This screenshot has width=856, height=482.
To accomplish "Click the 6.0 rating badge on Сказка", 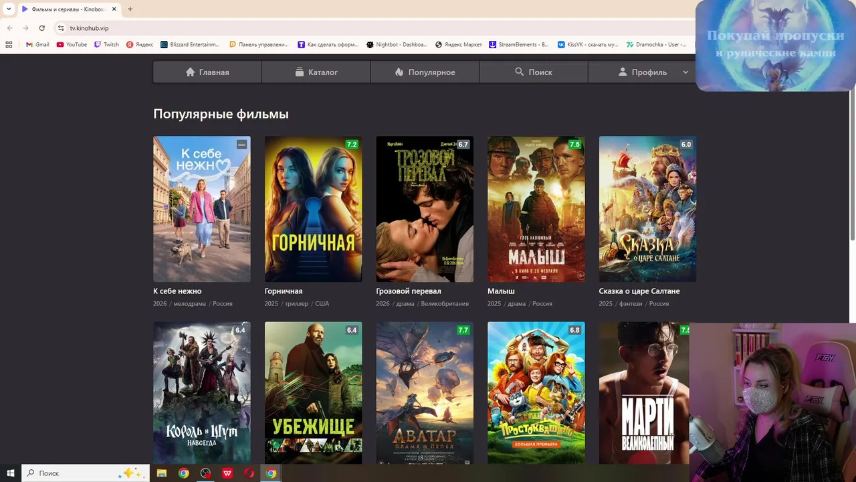I will tap(686, 145).
